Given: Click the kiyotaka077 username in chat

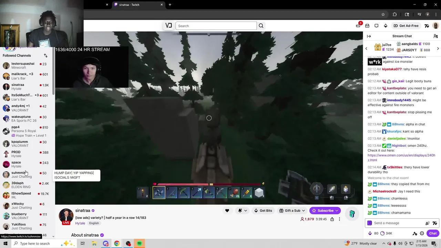Looking at the screenshot, I should click(x=392, y=69).
